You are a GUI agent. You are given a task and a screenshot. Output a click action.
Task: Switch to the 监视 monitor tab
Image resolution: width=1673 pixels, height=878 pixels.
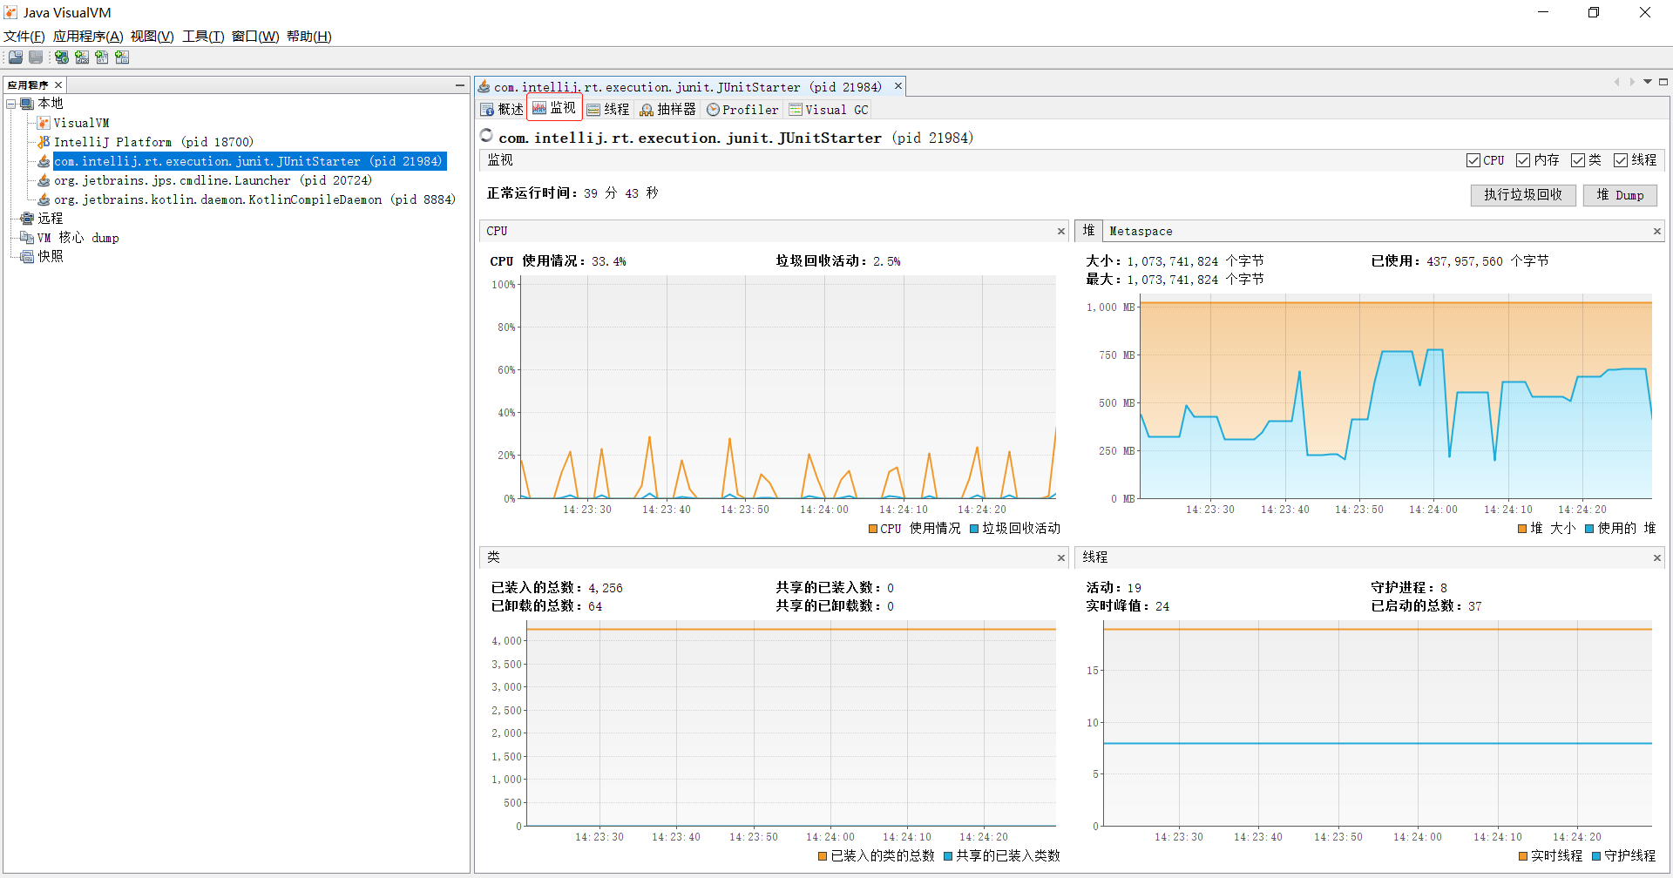(554, 108)
